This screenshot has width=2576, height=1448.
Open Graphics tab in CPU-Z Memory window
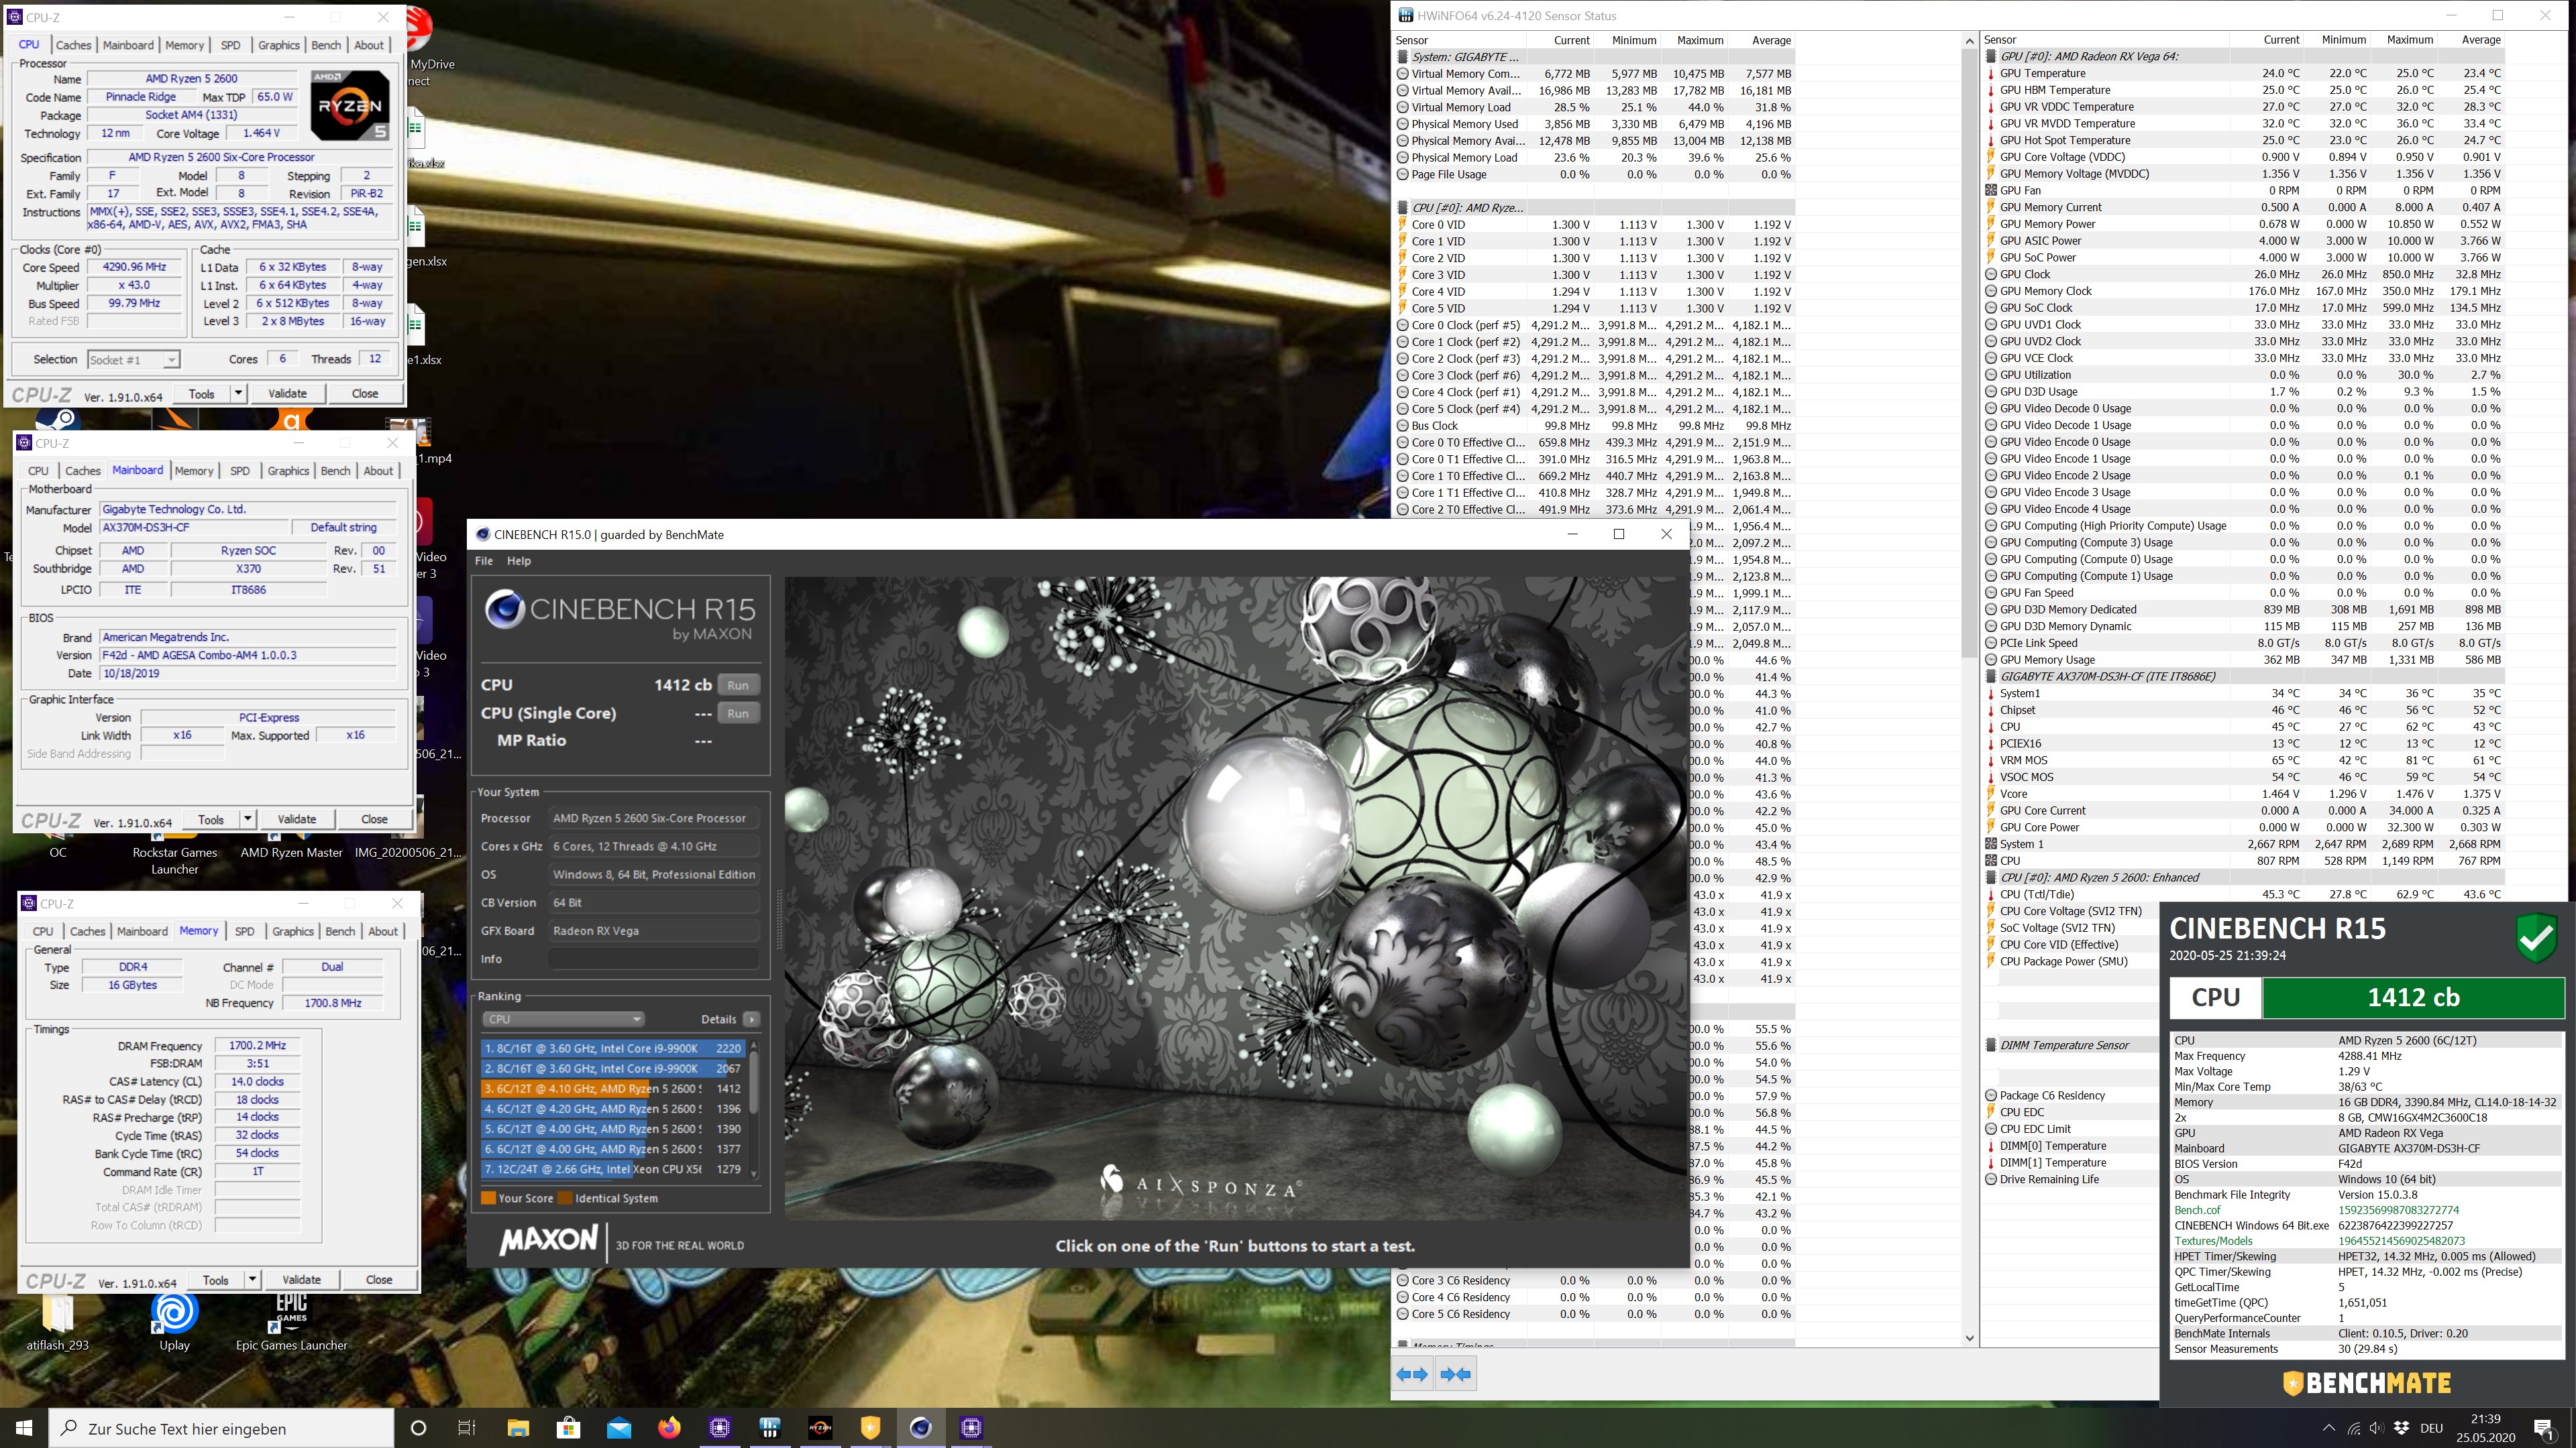pos(293,931)
